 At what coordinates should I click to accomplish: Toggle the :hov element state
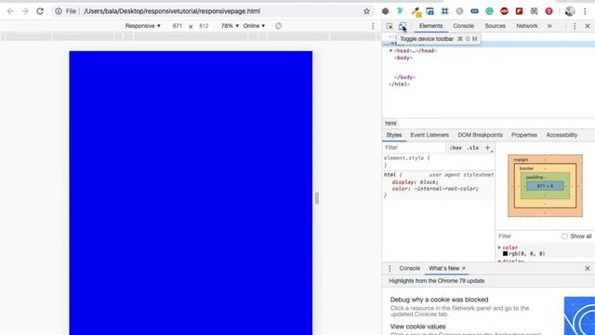(456, 148)
